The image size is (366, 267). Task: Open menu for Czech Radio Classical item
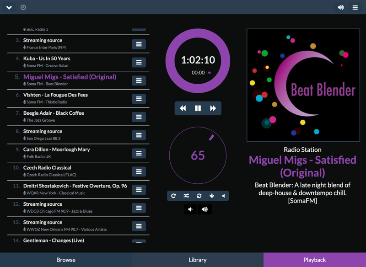click(x=139, y=171)
